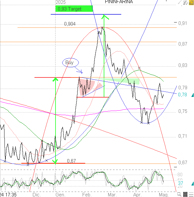Image resolution: width=194 pixels, height=197 pixels.
Task: Click the cyan 0,78 price marker triangle
Action: coord(192,95)
